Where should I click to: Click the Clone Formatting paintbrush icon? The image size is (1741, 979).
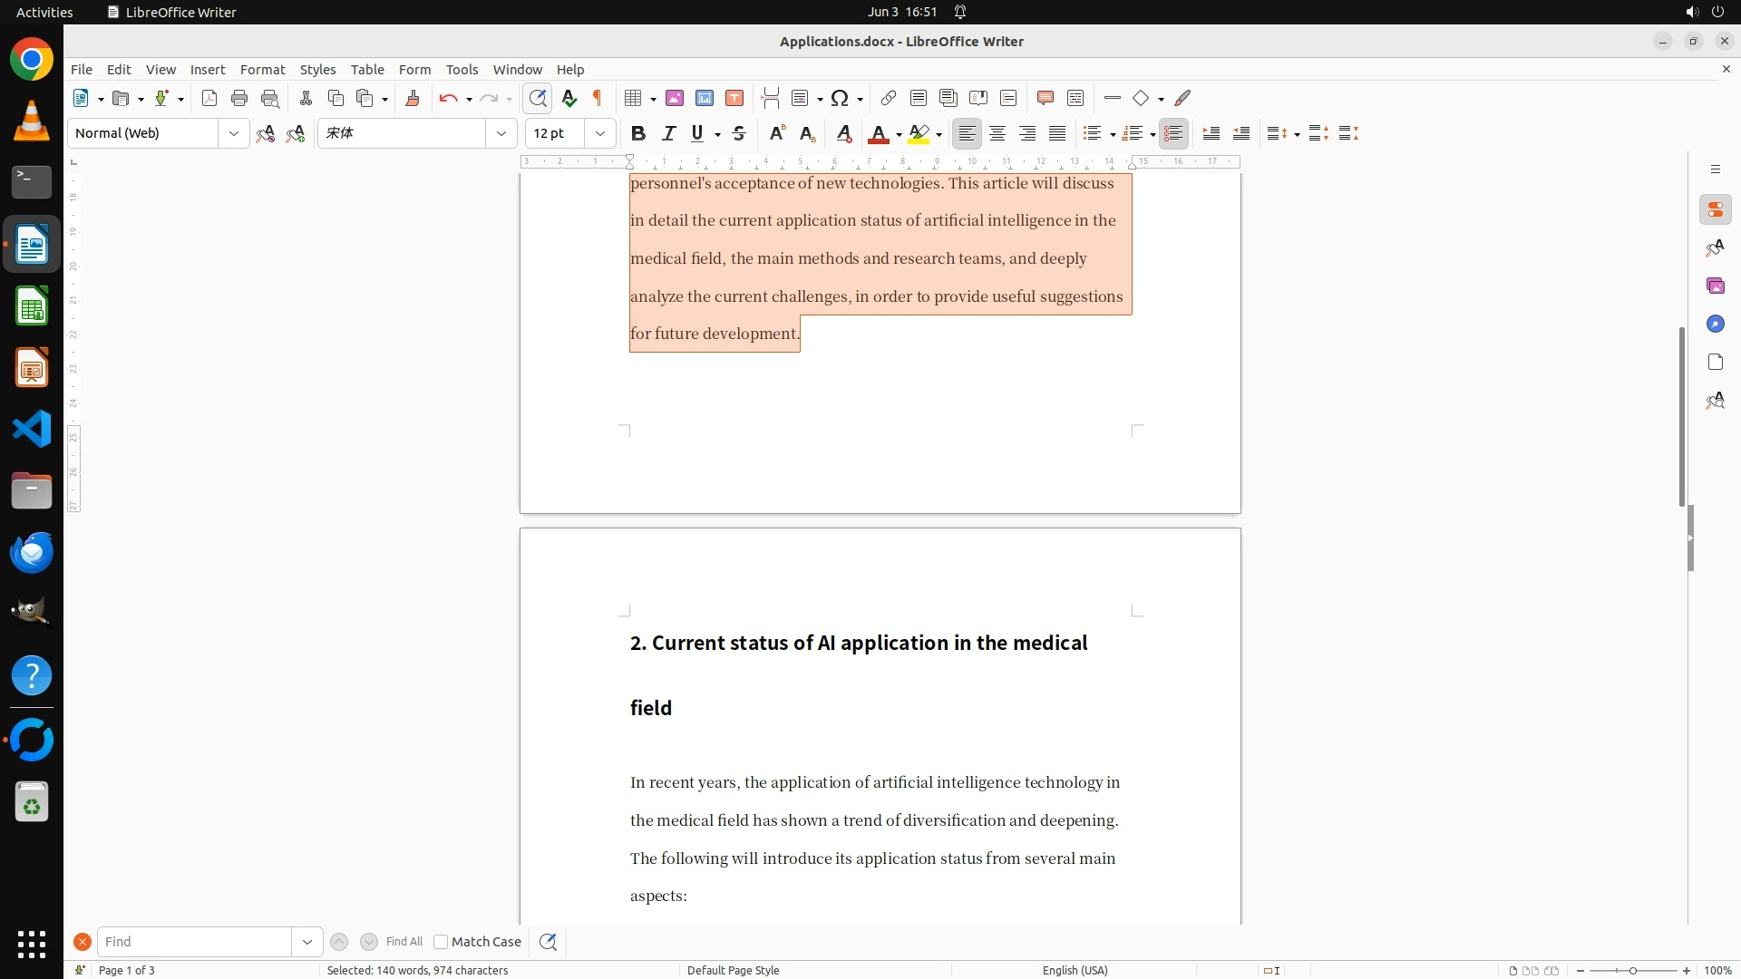(413, 98)
